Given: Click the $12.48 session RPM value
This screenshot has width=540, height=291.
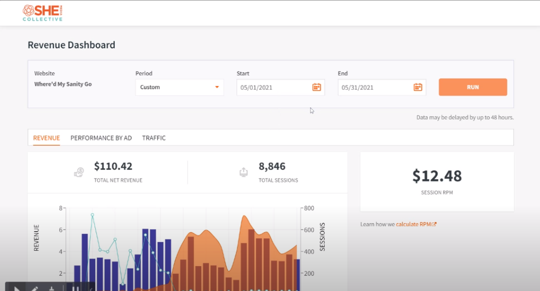Looking at the screenshot, I should (x=437, y=176).
